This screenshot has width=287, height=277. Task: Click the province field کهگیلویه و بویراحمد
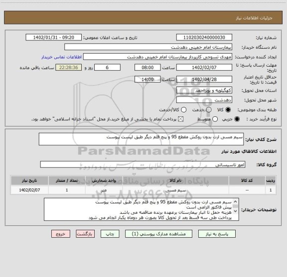[x=204, y=91]
